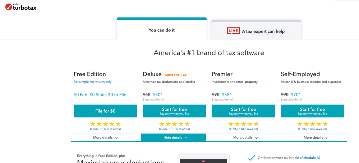Screen dimensions: 359x163
Task: Open 'For simple tax returns only' link
Action: point(92,82)
